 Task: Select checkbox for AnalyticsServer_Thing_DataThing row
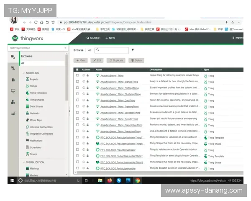point(77,100)
